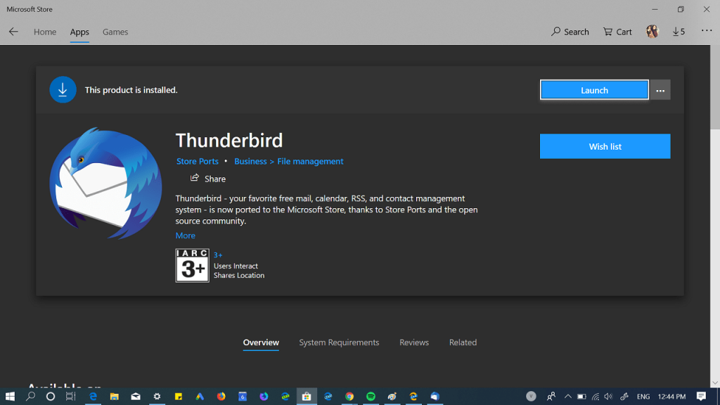The width and height of the screenshot is (720, 405).
Task: Click the Thunderbird app logo
Action: tap(105, 184)
